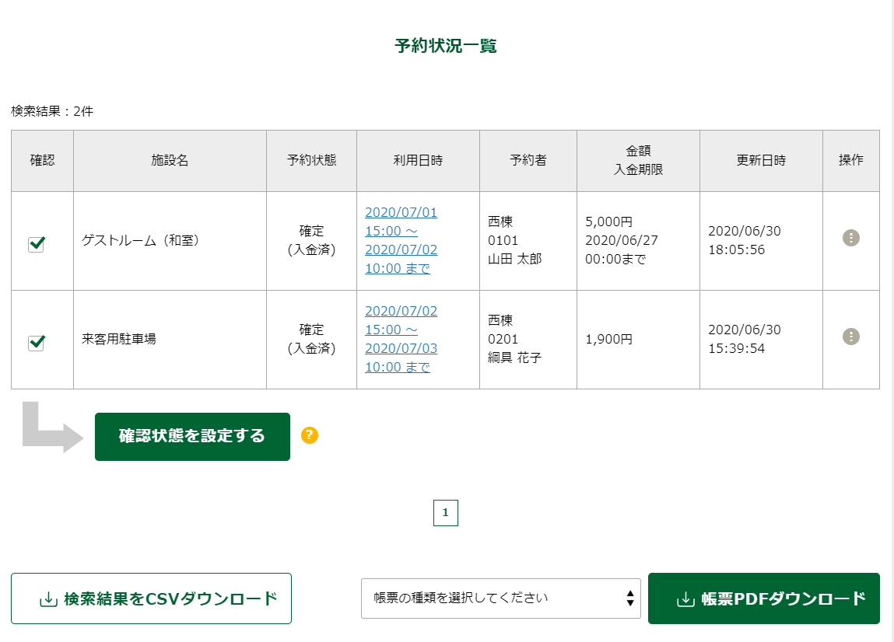Viewport: 894px width, 642px height.
Task: Open the action menu for 来客用駐車場 reservation
Action: [851, 337]
